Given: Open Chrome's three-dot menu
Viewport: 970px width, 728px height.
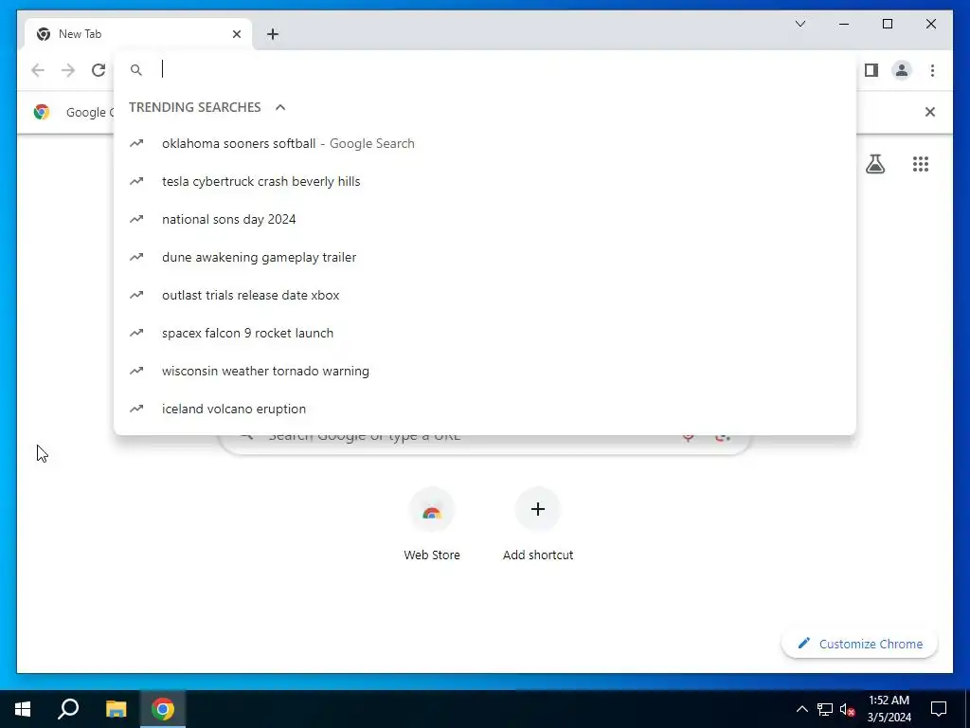Looking at the screenshot, I should click(932, 70).
